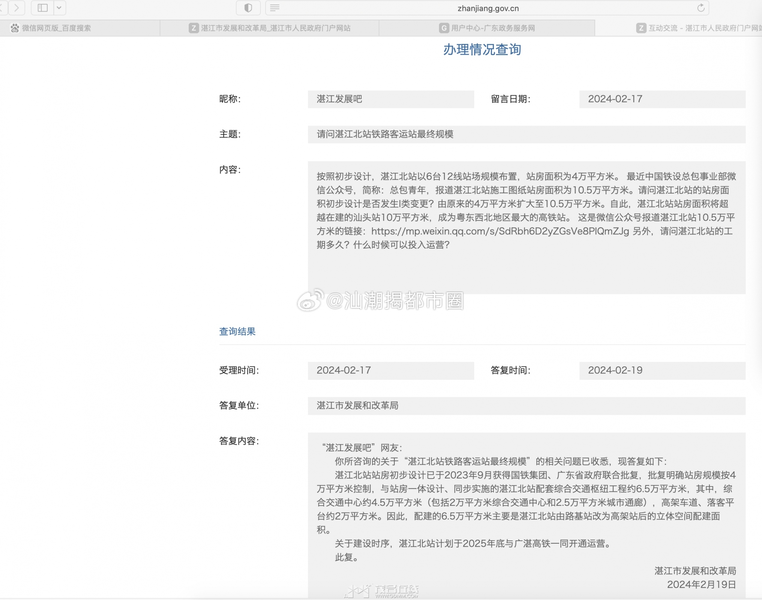
Task: Click the Baidu paw favicon on first tab
Action: pos(15,28)
